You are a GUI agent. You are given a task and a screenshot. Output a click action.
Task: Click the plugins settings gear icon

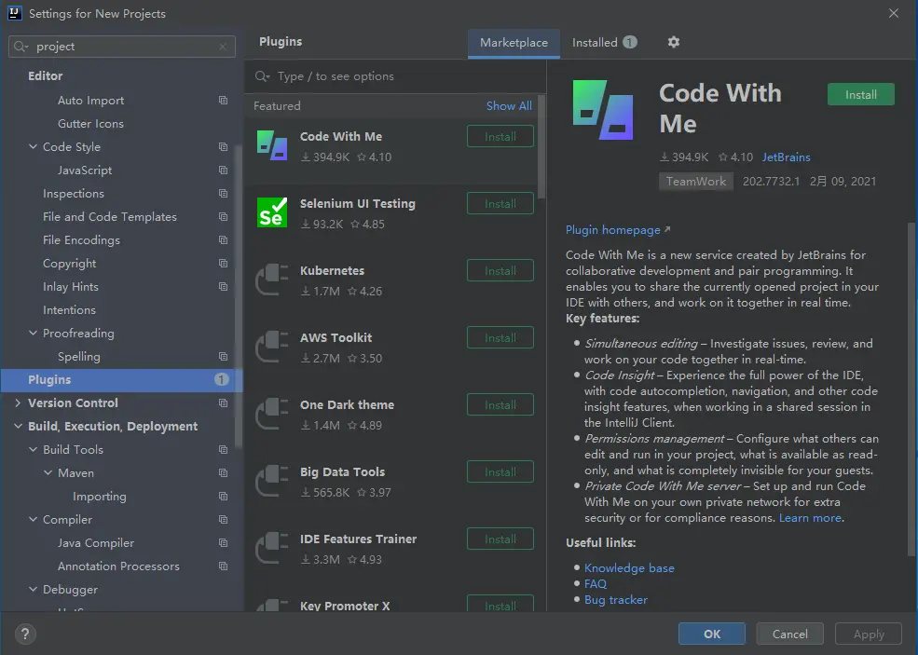(x=673, y=42)
